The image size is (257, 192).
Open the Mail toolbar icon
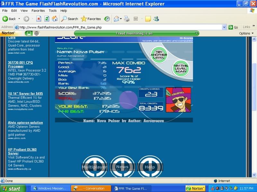(116, 19)
